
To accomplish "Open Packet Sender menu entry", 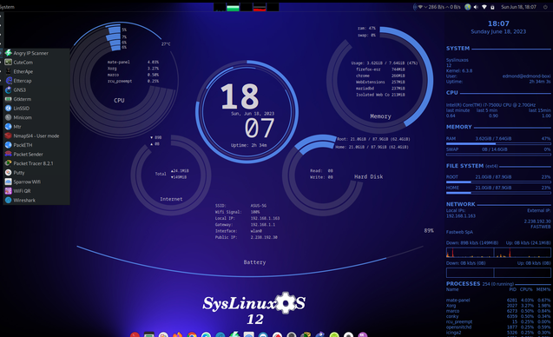I will click(x=36, y=154).
